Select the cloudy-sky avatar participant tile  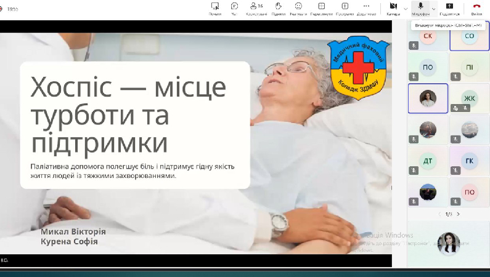[470, 129]
